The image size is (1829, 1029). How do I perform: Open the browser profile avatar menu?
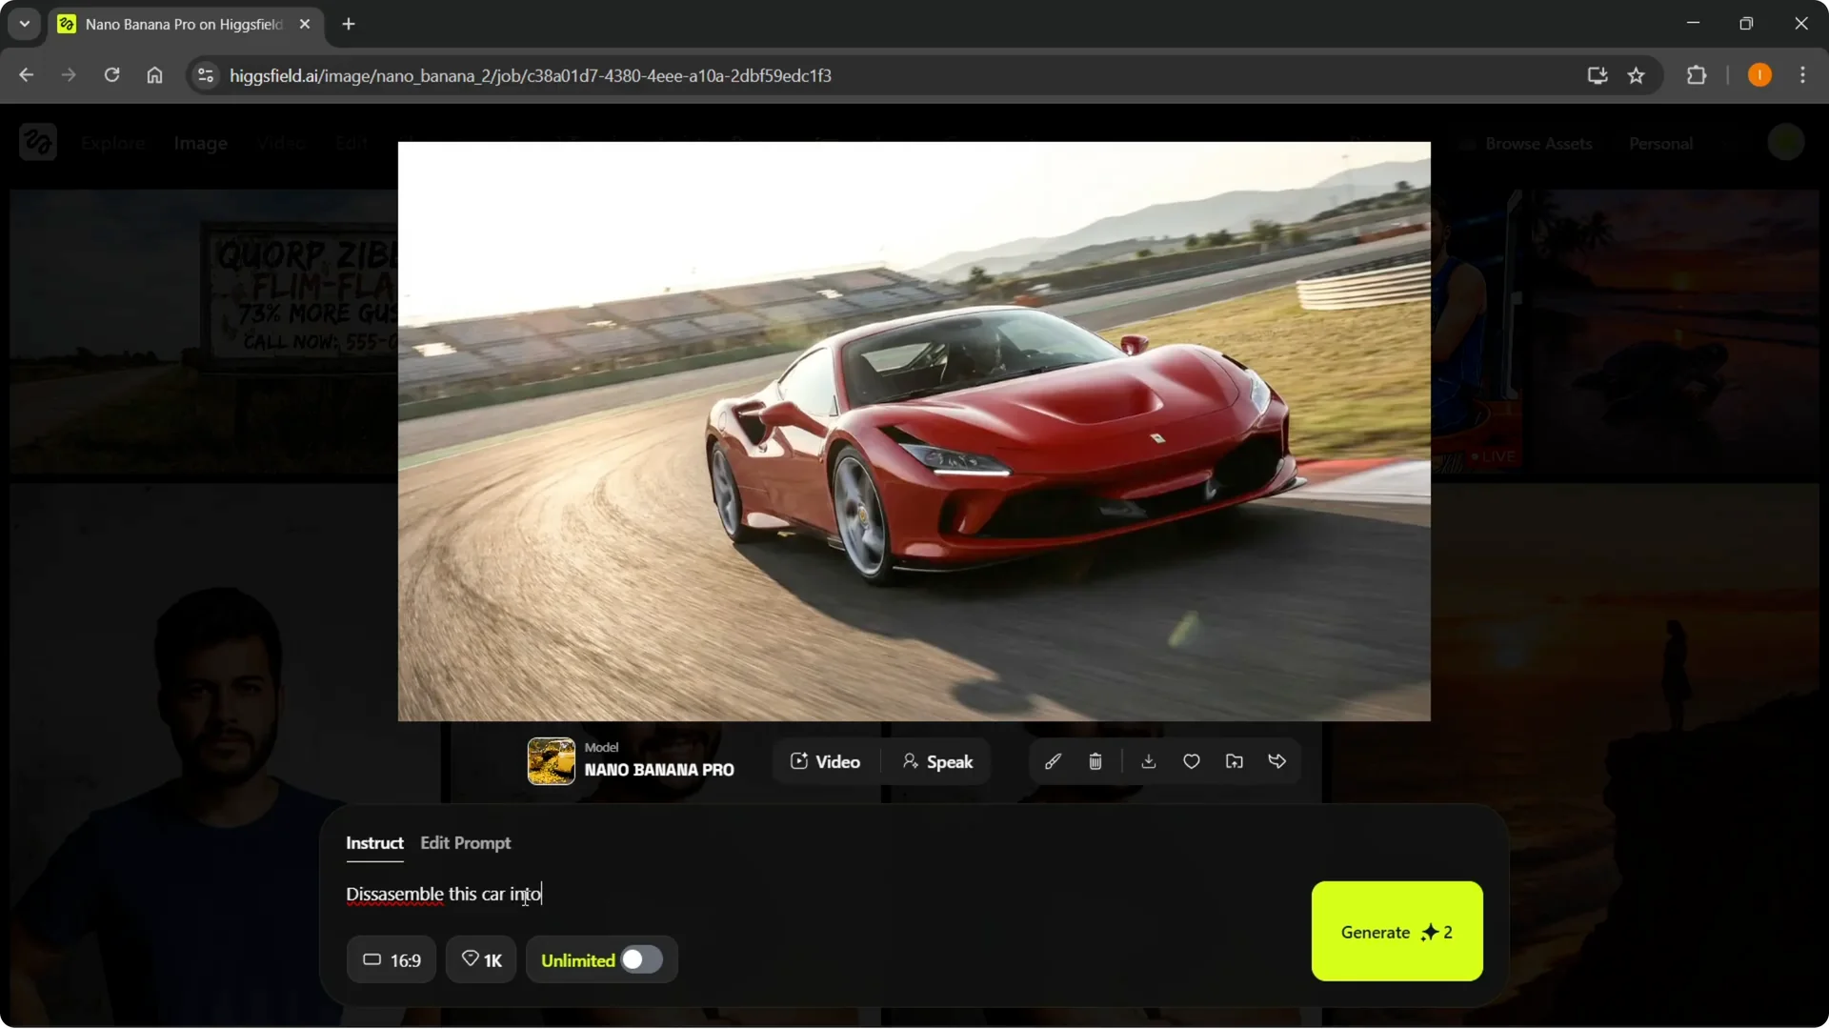click(x=1759, y=74)
